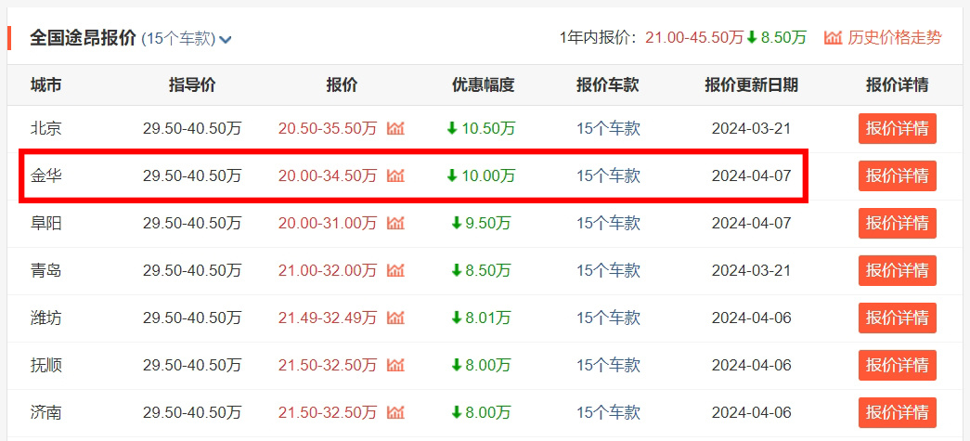This screenshot has height=441, width=970.
Task: Select city name 阜阳
Action: (46, 223)
